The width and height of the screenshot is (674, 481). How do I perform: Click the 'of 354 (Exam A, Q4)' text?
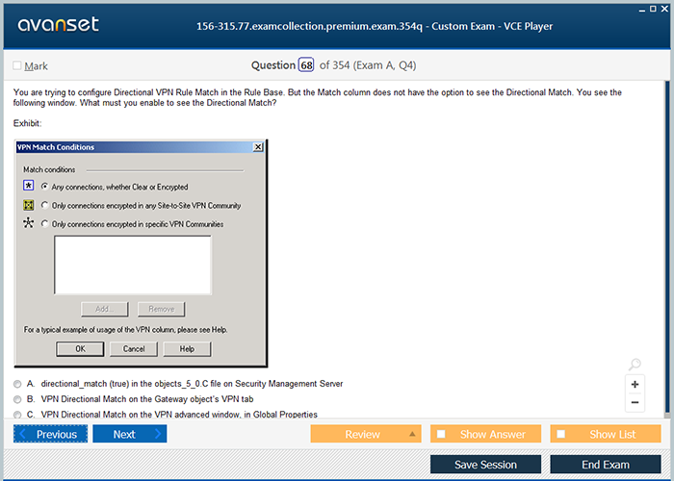pos(368,65)
